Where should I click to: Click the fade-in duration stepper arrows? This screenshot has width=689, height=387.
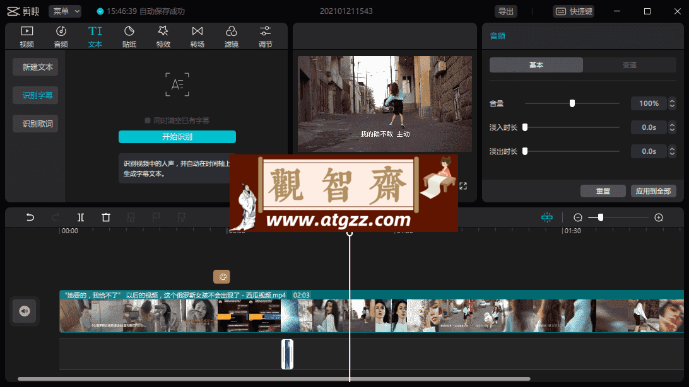click(672, 127)
